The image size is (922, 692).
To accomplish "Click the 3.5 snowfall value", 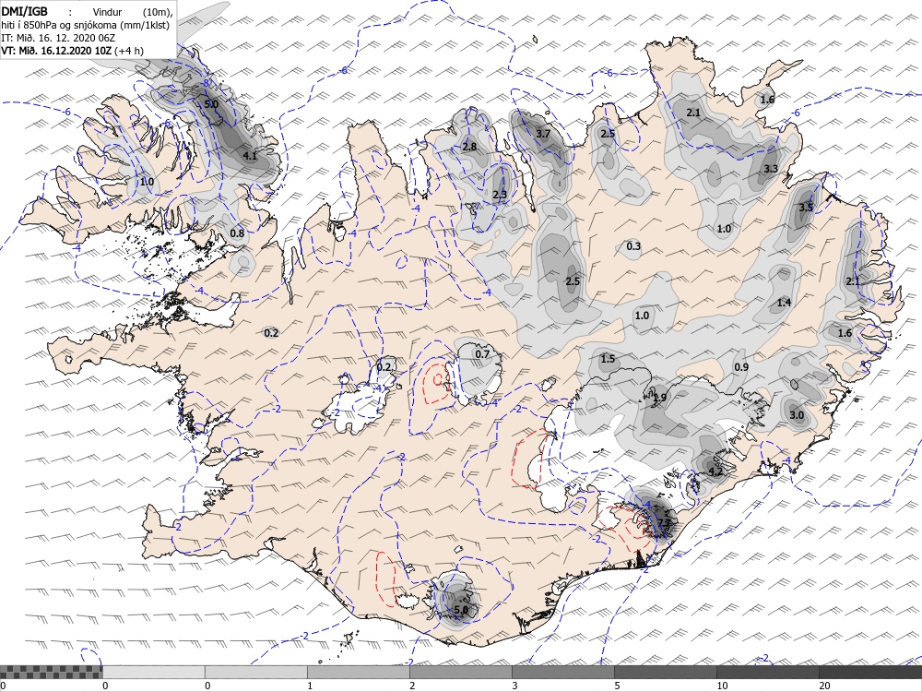I will pyautogui.click(x=806, y=207).
